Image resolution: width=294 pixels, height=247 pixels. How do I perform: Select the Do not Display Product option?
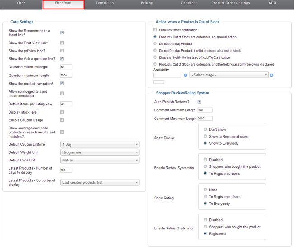pyautogui.click(x=156, y=44)
